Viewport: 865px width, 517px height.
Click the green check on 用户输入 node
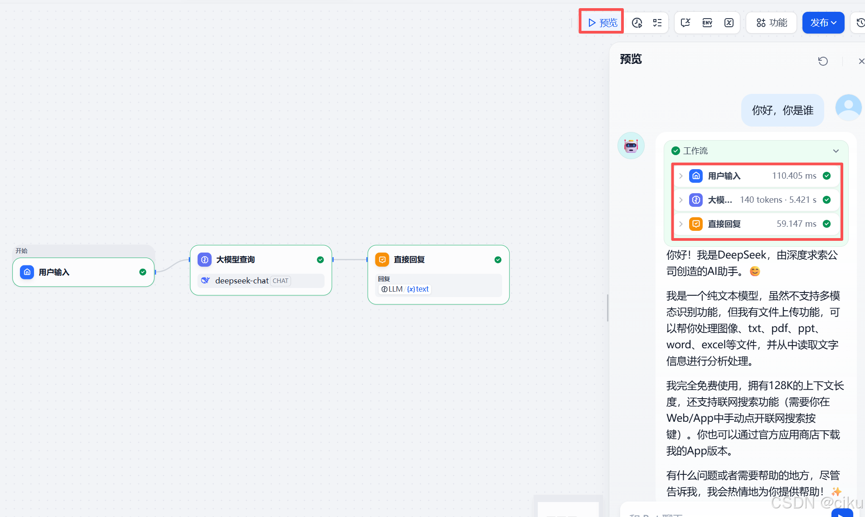coord(143,272)
